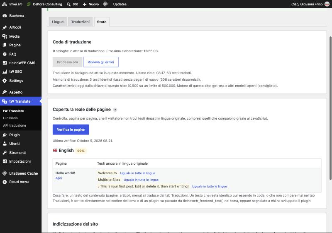Viewport: 332px width, 233px height.
Task: Open the Updates admin bar item
Action: 120,4
